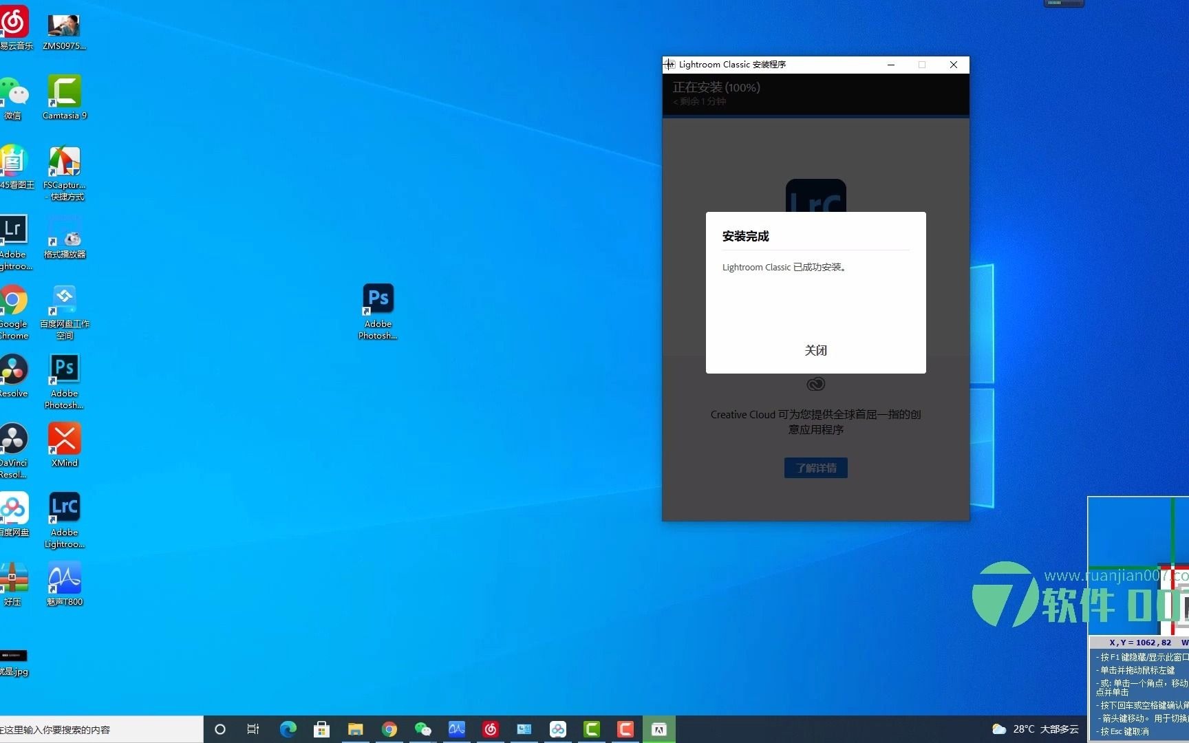Switch to Chrome on the taskbar

[389, 729]
